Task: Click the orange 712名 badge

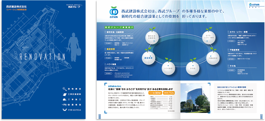Action: (169, 93)
